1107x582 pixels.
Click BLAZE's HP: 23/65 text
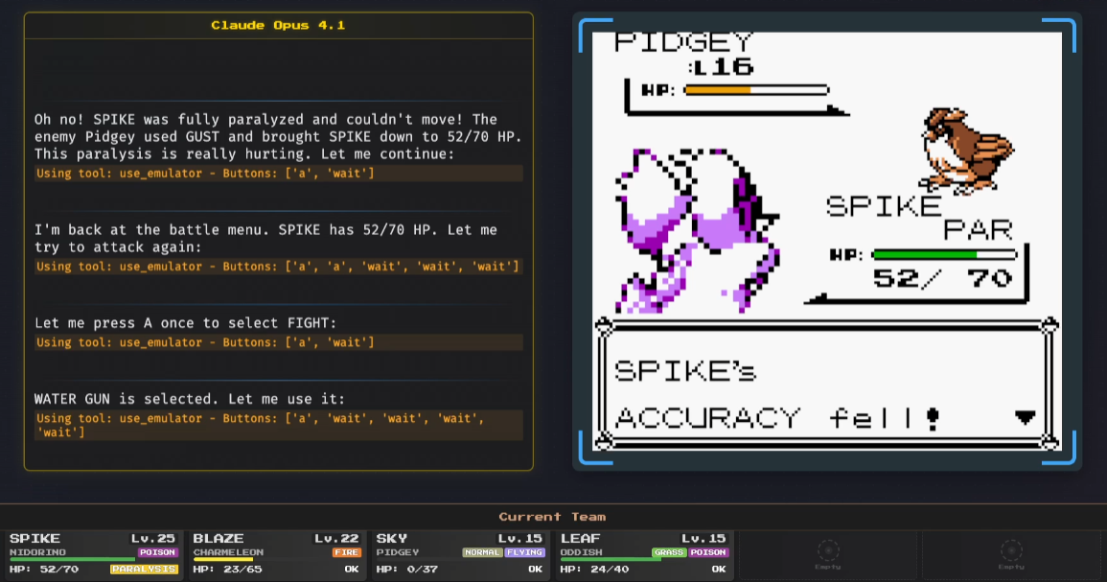click(227, 569)
